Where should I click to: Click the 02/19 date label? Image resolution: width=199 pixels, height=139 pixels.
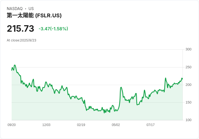[81, 125]
